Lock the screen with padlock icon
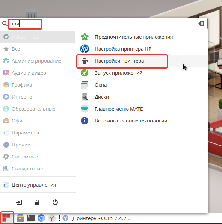 37,202
